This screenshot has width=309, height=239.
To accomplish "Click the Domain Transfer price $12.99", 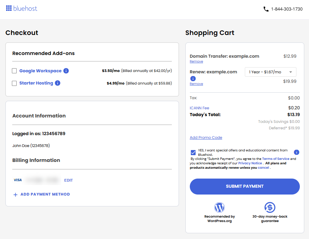I will tap(290, 56).
